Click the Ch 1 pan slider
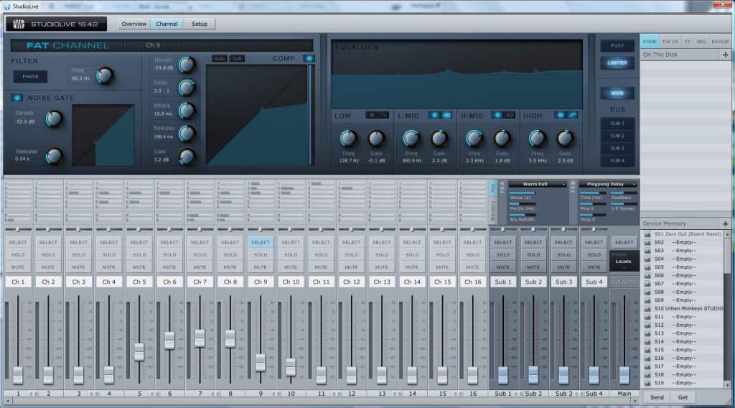This screenshot has width=735, height=408. click(x=18, y=229)
